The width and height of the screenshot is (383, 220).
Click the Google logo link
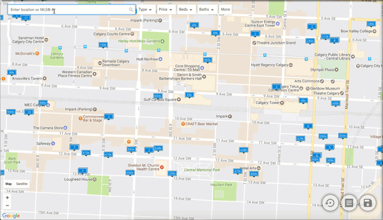(11, 215)
